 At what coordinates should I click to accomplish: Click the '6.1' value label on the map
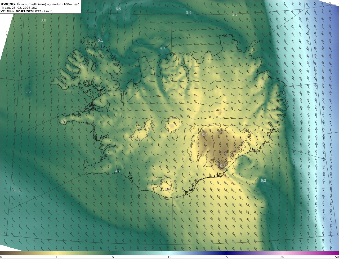(100, 41)
